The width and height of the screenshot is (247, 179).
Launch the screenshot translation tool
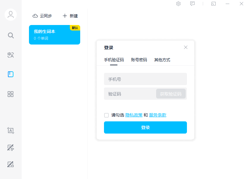(11, 130)
